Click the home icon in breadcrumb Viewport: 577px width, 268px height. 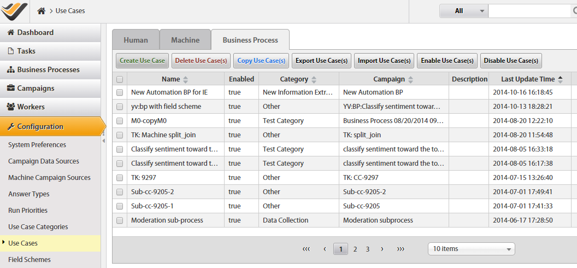coord(41,11)
